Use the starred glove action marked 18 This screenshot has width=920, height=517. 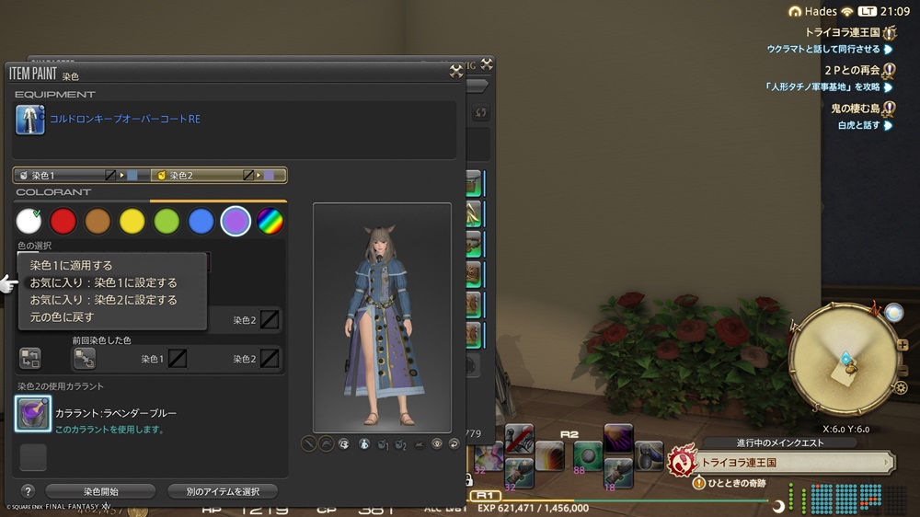coord(618,474)
